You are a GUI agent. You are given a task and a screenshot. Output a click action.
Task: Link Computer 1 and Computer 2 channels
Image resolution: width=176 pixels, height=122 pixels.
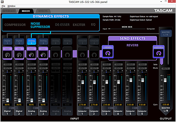point(88,108)
